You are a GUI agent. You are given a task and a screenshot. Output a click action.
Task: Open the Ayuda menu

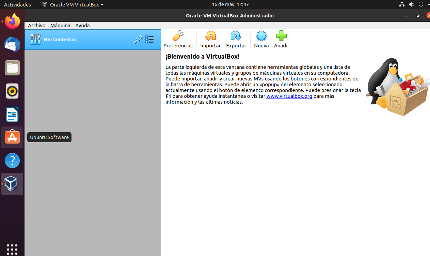point(82,26)
